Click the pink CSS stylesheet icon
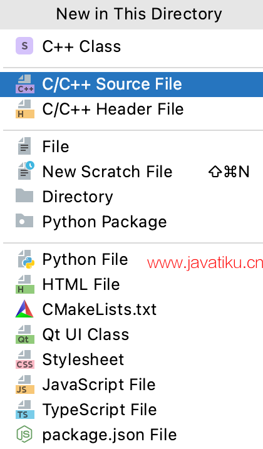The height and width of the screenshot is (449, 263). click(25, 359)
